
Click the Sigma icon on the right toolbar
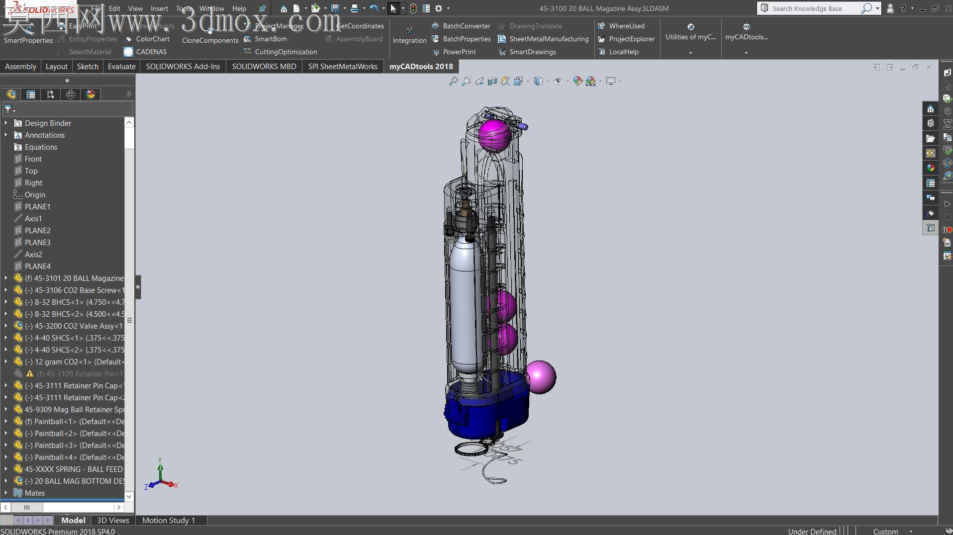947,124
